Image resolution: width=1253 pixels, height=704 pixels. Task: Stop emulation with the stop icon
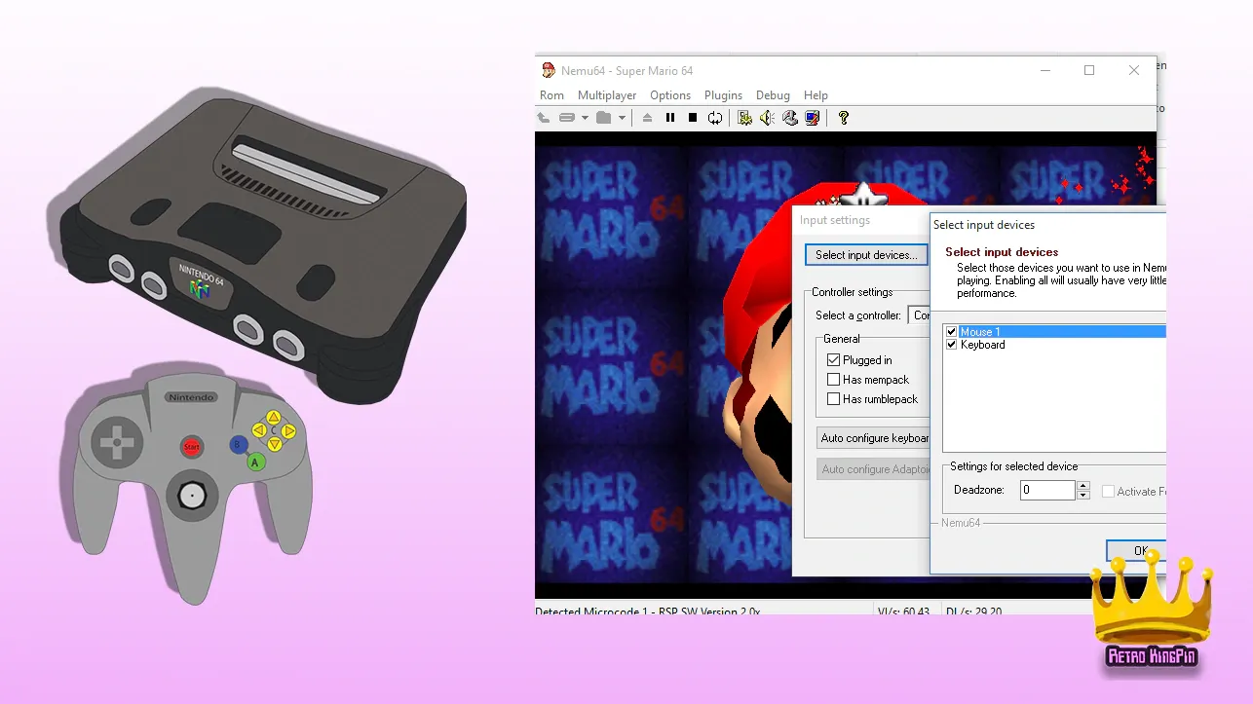[x=693, y=118]
